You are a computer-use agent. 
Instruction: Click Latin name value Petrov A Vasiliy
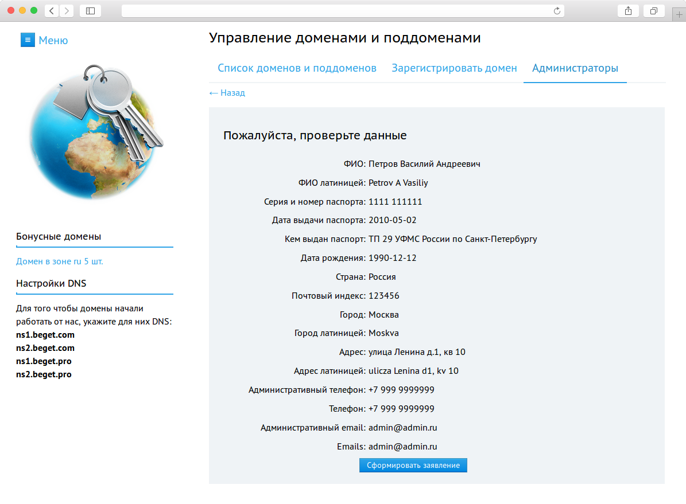398,183
